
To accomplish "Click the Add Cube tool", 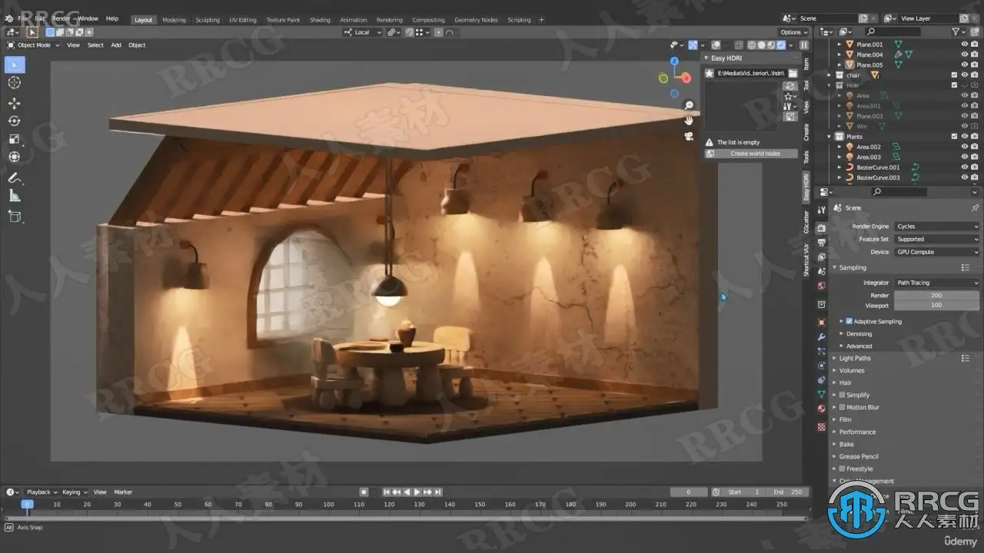I will point(14,217).
